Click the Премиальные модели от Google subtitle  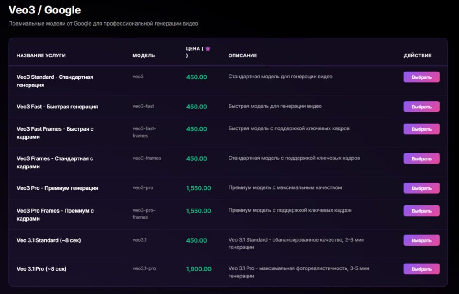coord(103,23)
